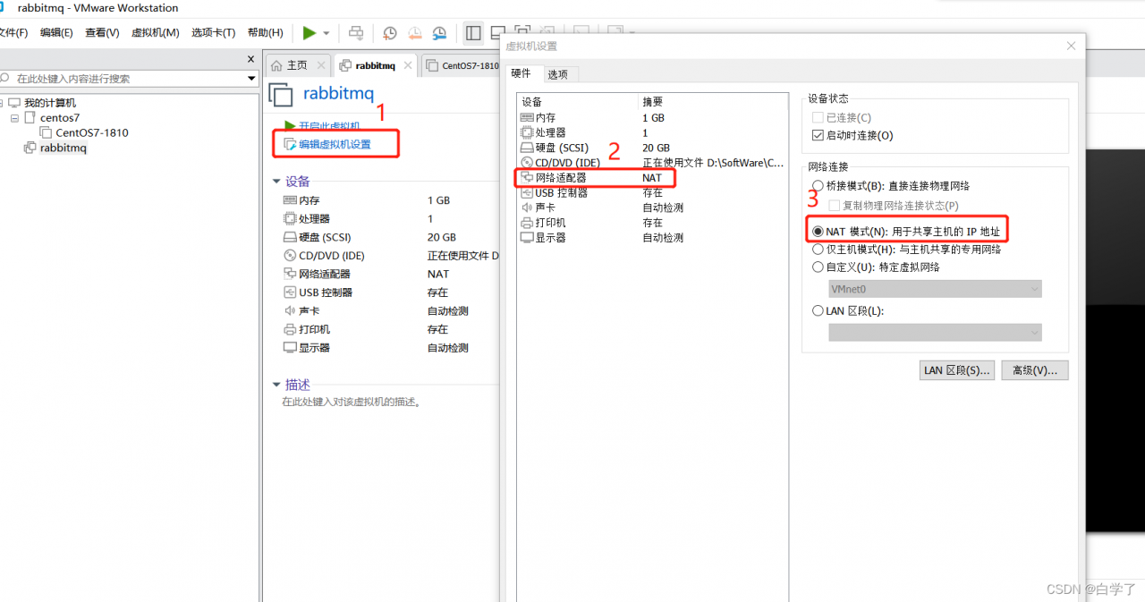Select 自定义(U) virtual network radio
Viewport: 1145px width, 602px height.
point(818,267)
